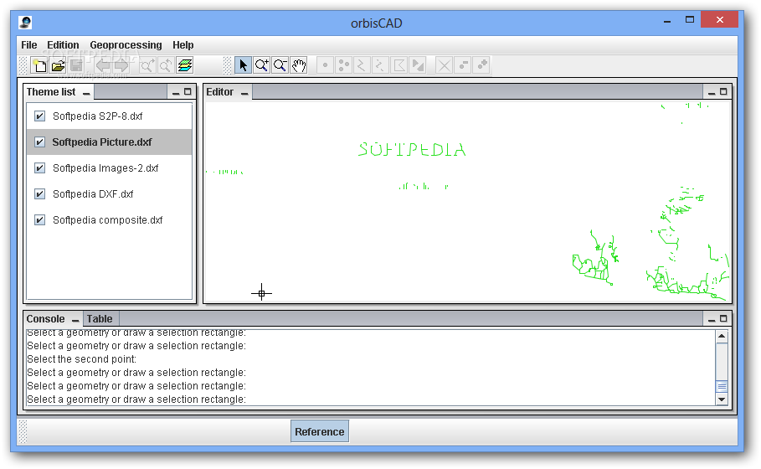
Task: Uncheck Softpedia composite.dxf layer checkbox
Action: (x=40, y=220)
